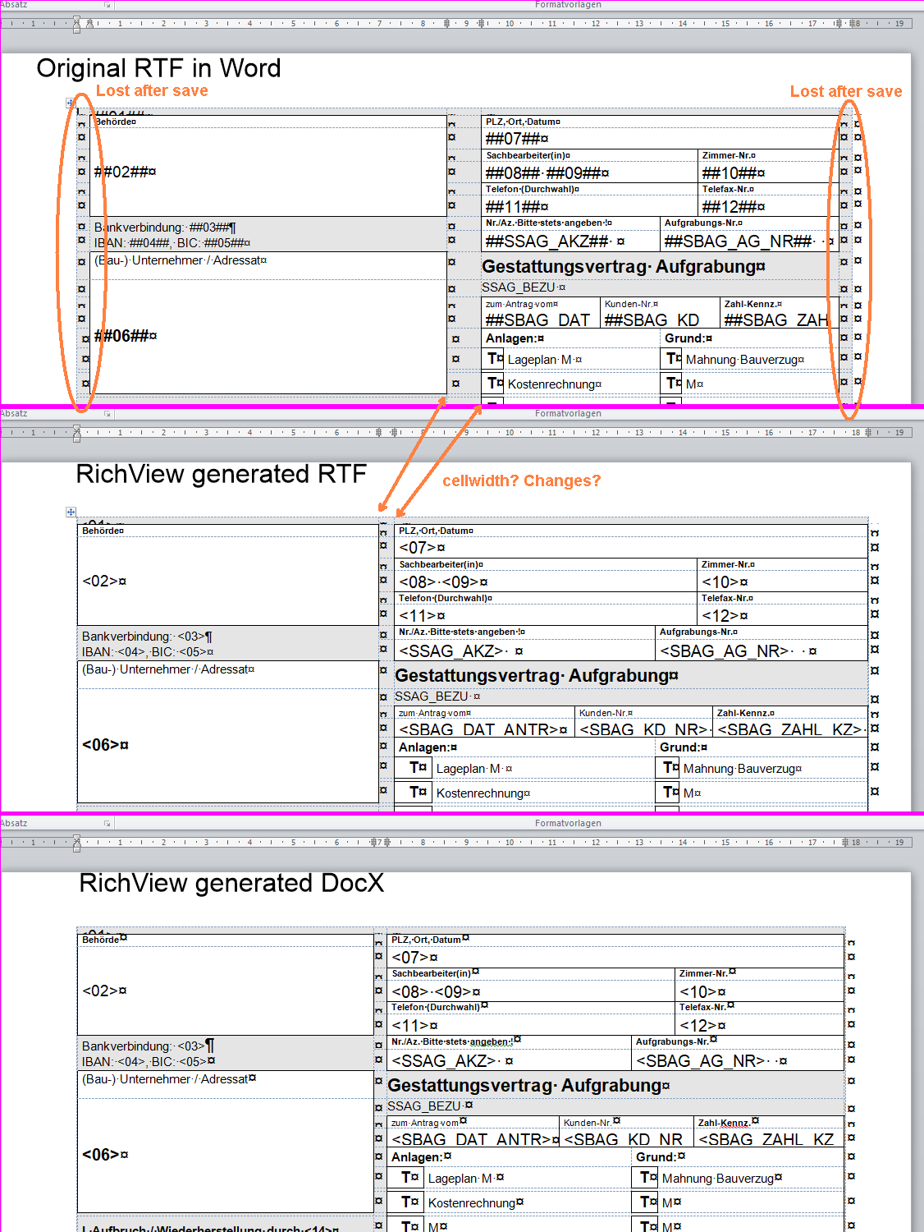Viewport: 924px width, 1232px height.
Task: Toggle Lageplan M checkbox in Original RTF
Action: coord(494,359)
